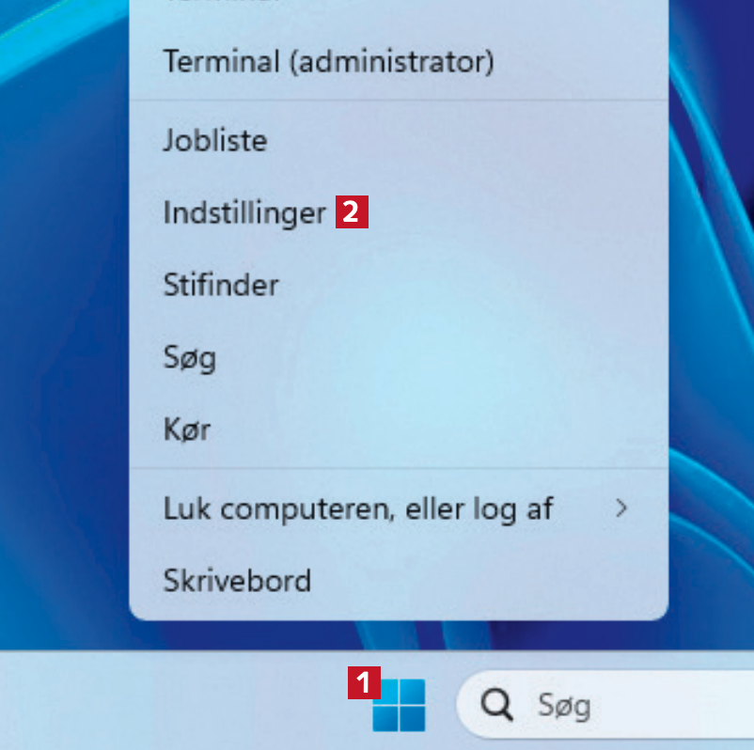Click the Søg placeholder text in taskbar
754x750 pixels.
click(564, 704)
